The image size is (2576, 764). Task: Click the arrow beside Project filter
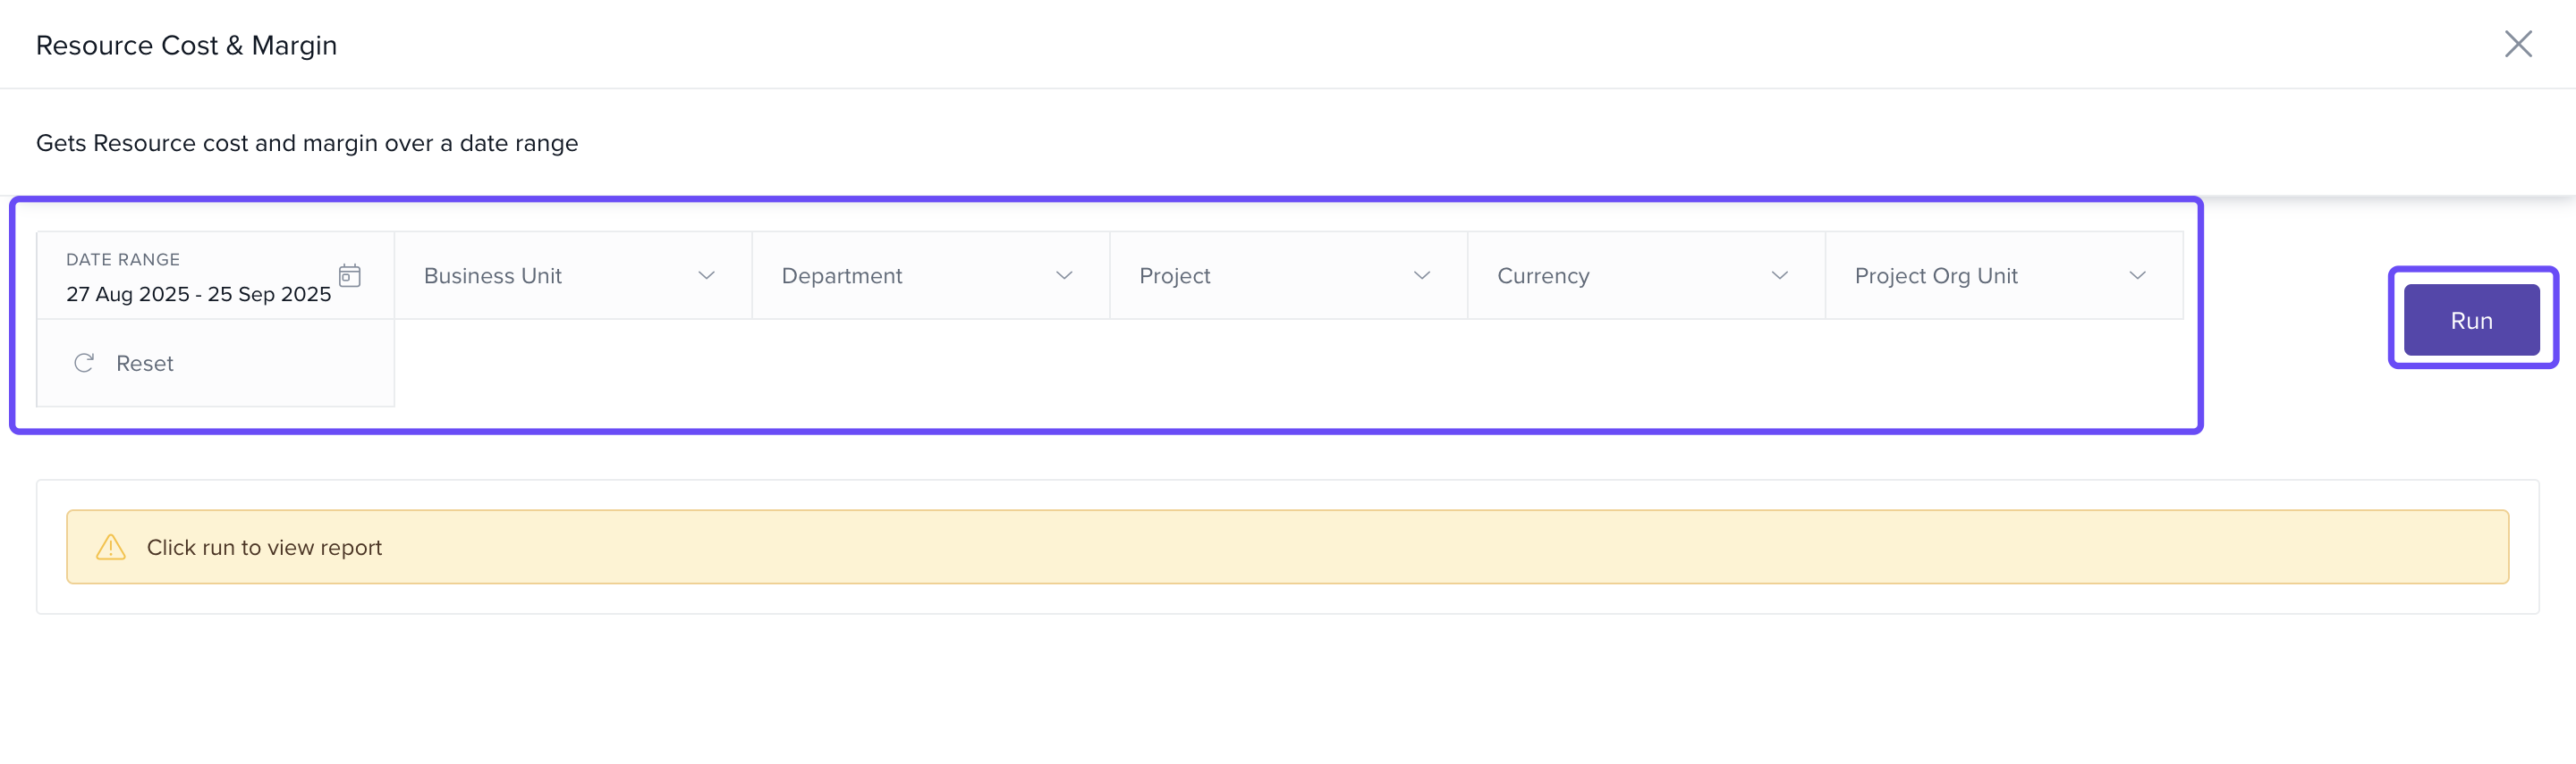tap(1421, 275)
